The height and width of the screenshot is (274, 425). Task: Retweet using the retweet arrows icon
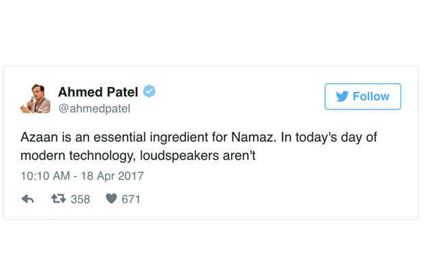click(59, 199)
